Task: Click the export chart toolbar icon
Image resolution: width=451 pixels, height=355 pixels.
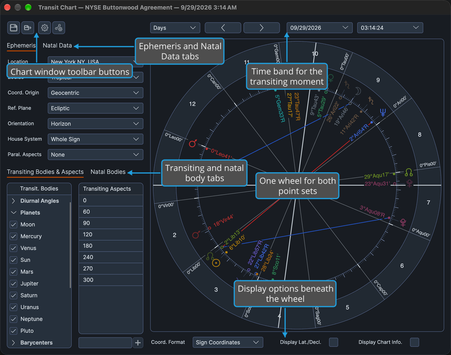Action: tap(28, 28)
